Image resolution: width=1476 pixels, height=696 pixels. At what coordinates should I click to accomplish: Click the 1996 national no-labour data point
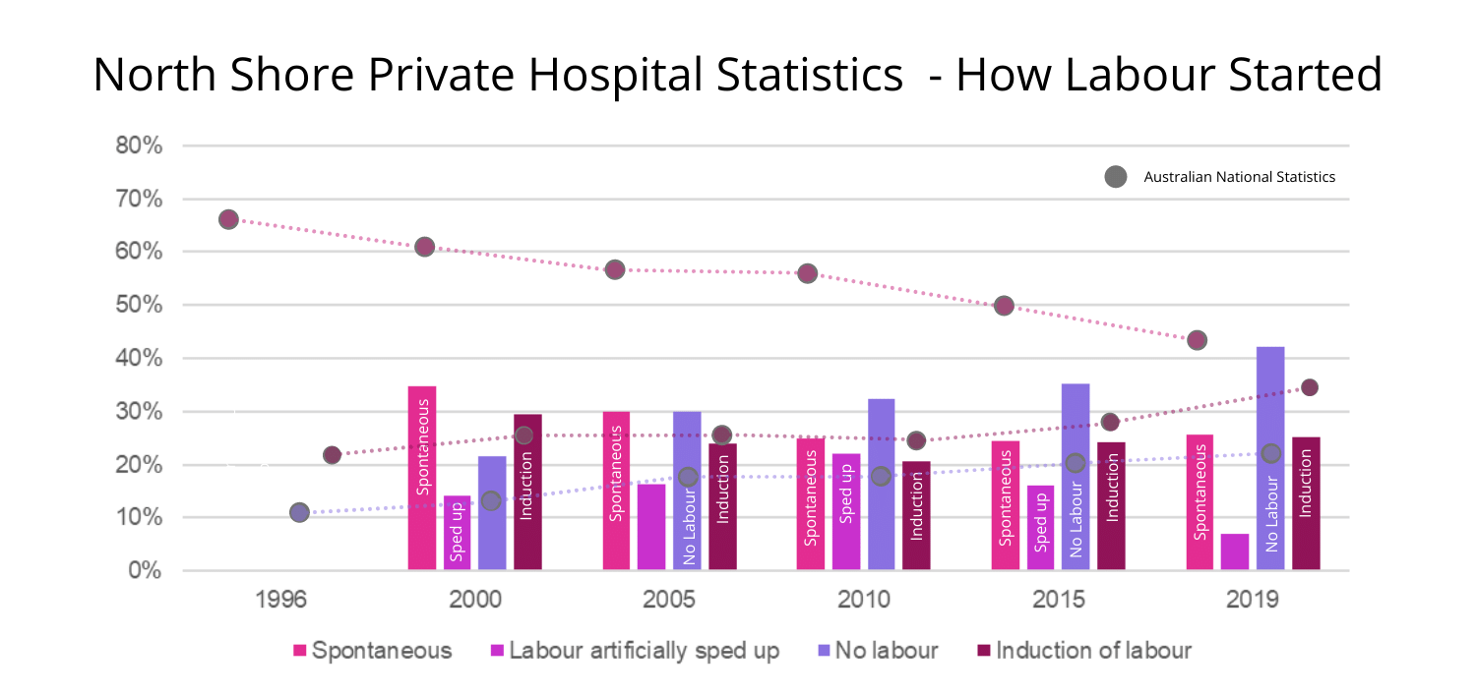pyautogui.click(x=299, y=512)
